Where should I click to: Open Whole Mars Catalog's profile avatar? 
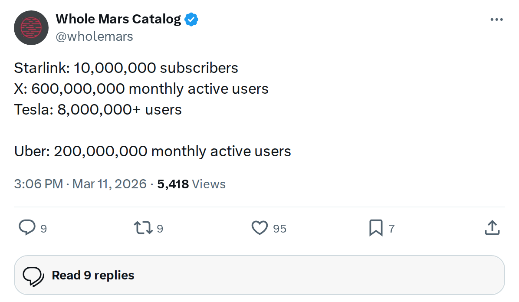[x=31, y=27]
